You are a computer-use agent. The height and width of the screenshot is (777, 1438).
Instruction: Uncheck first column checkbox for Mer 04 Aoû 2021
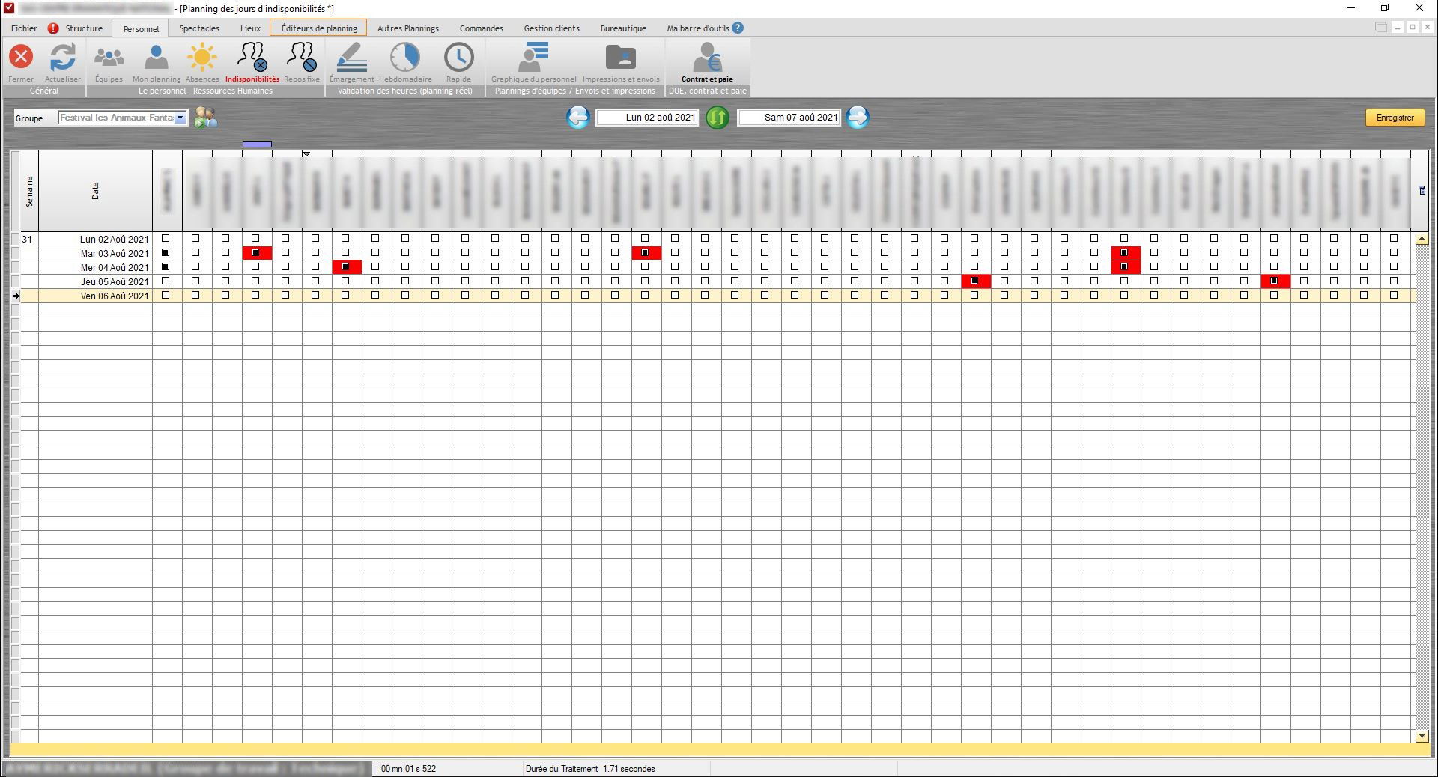166,267
